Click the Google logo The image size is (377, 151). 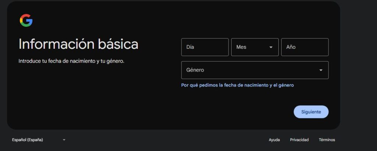coord(26,21)
